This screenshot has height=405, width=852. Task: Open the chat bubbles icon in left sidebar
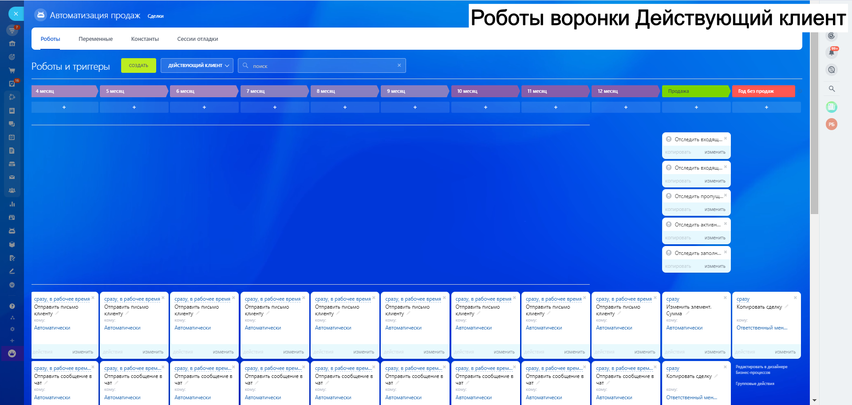12,124
